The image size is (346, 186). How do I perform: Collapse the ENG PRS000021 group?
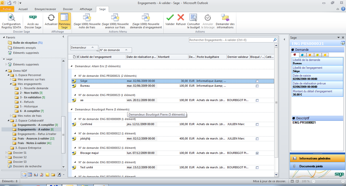tap(75, 76)
